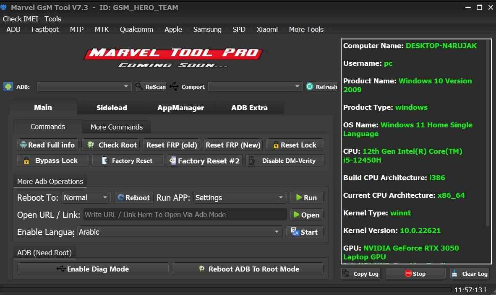The width and height of the screenshot is (496, 295).
Task: Switch to the SPD tab
Action: (x=239, y=29)
